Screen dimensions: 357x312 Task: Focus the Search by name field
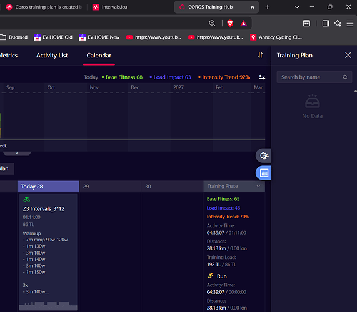point(314,77)
